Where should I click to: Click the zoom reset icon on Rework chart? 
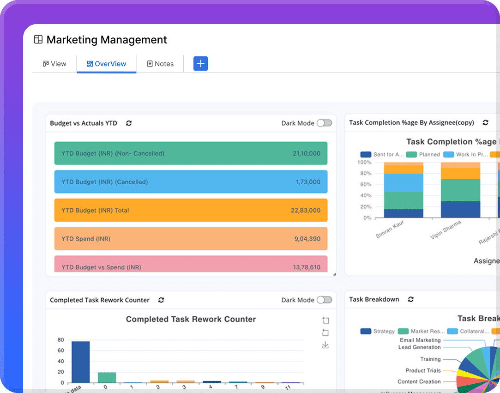pos(325,333)
